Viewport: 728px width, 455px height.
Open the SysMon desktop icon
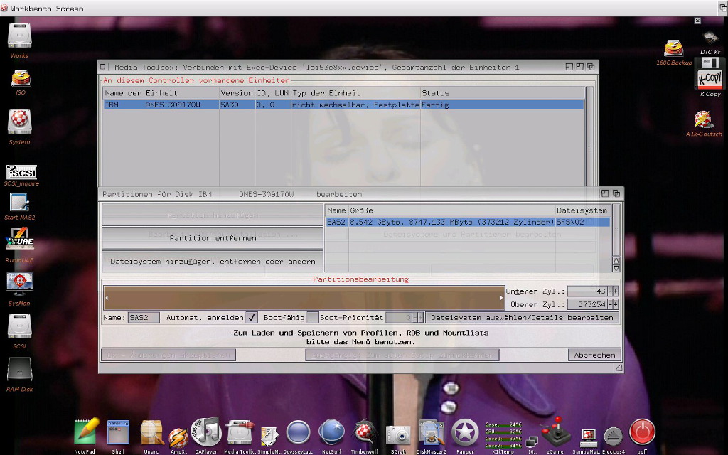coord(19,283)
